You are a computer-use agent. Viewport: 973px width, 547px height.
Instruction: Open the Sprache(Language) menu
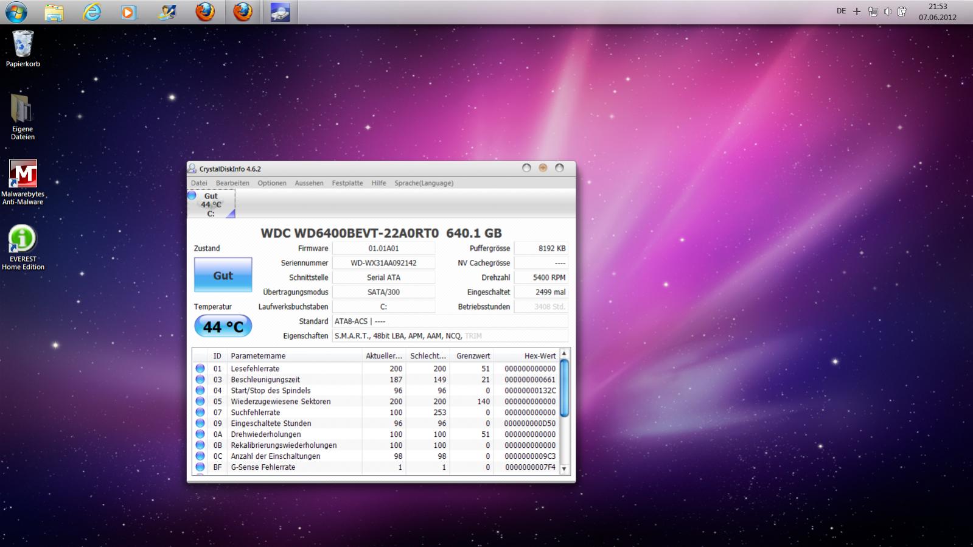[x=424, y=183]
